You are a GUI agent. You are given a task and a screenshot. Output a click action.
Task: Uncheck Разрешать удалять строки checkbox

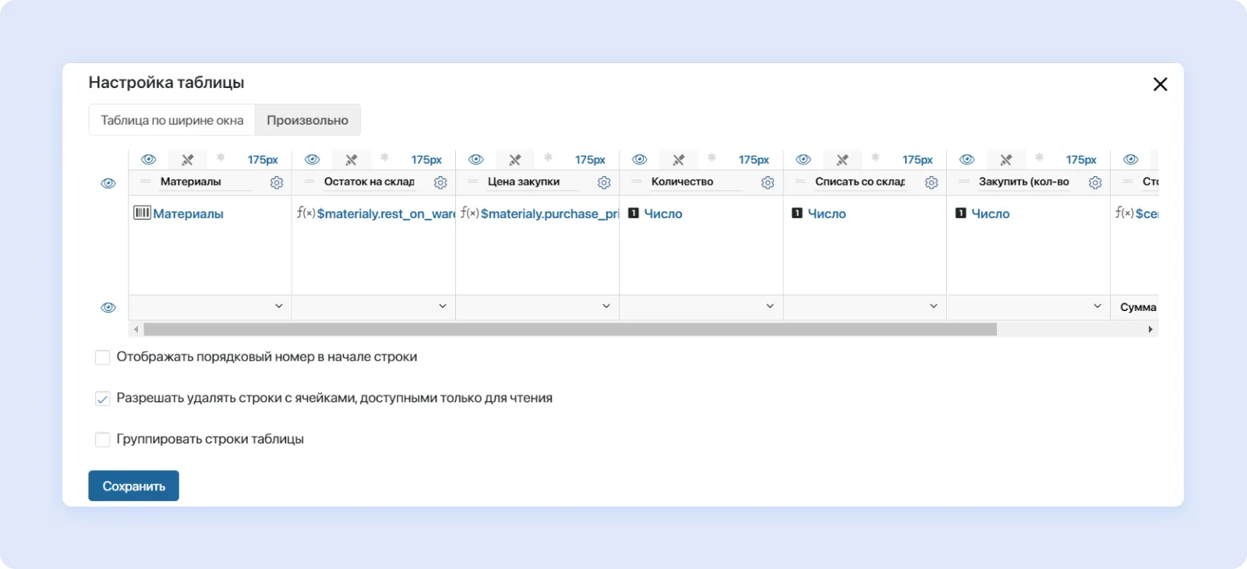coord(102,399)
